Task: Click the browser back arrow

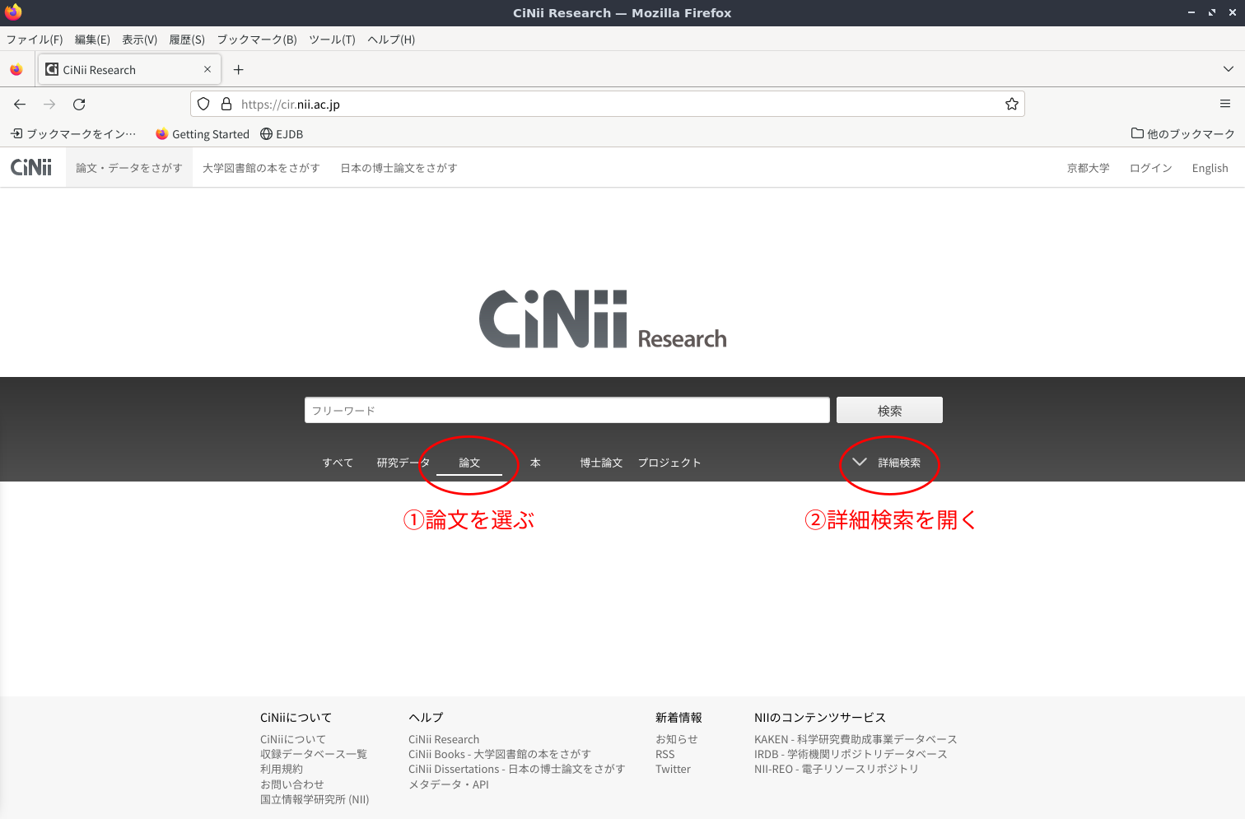Action: pyautogui.click(x=20, y=105)
